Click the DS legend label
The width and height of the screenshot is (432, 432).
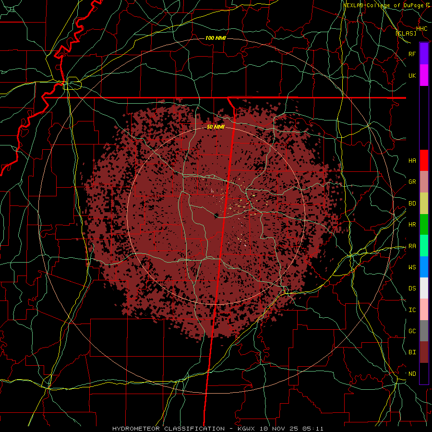coord(412,288)
